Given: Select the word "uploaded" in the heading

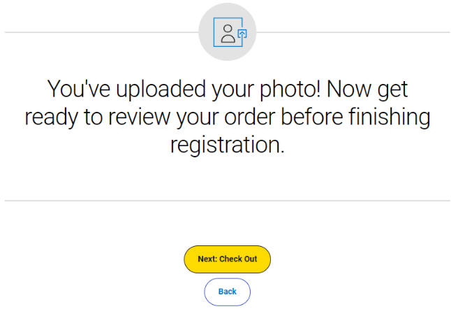Looking at the screenshot, I should pyautogui.click(x=161, y=89).
